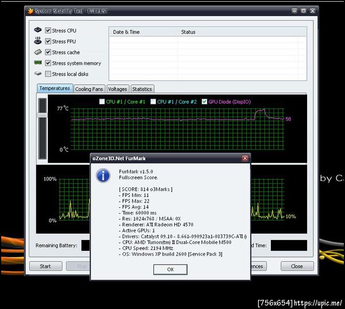Screen dimensions: 345x309
Task: Click the black Remaining Battery field
Action: tap(85, 245)
